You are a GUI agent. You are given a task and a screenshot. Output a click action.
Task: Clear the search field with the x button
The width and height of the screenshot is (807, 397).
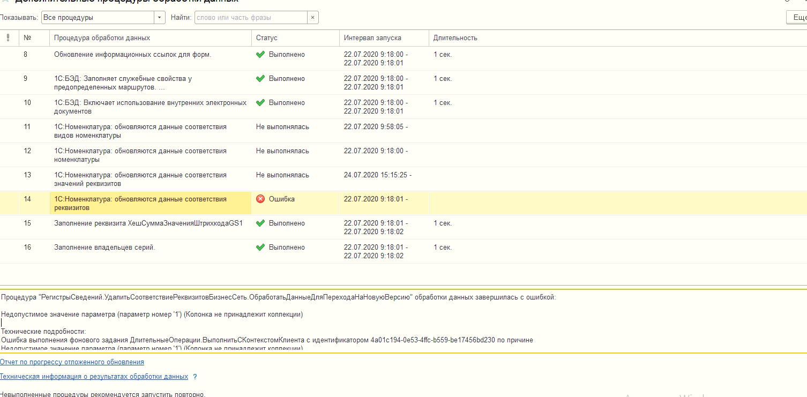[x=313, y=18]
